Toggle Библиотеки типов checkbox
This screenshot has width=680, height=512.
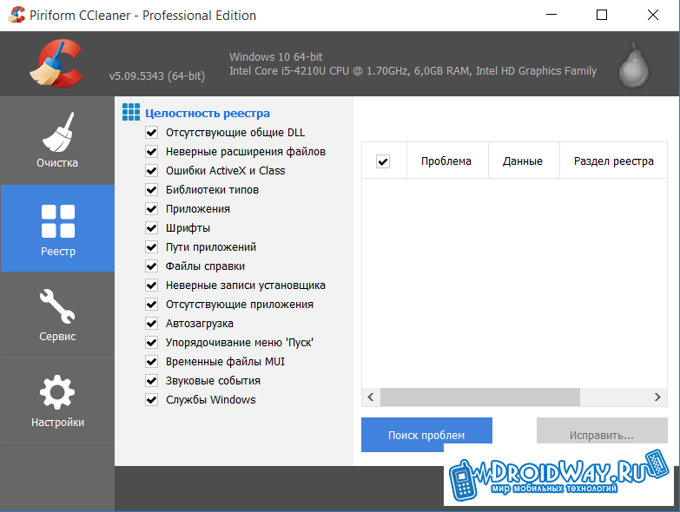coord(151,190)
